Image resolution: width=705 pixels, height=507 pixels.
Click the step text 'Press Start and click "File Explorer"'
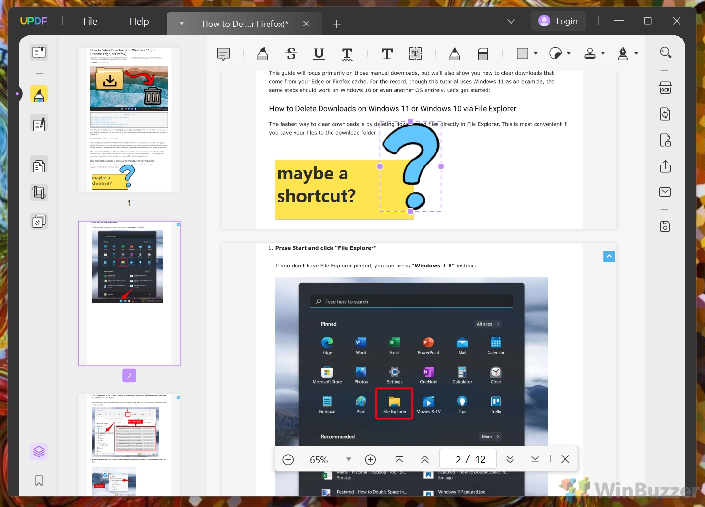point(326,248)
